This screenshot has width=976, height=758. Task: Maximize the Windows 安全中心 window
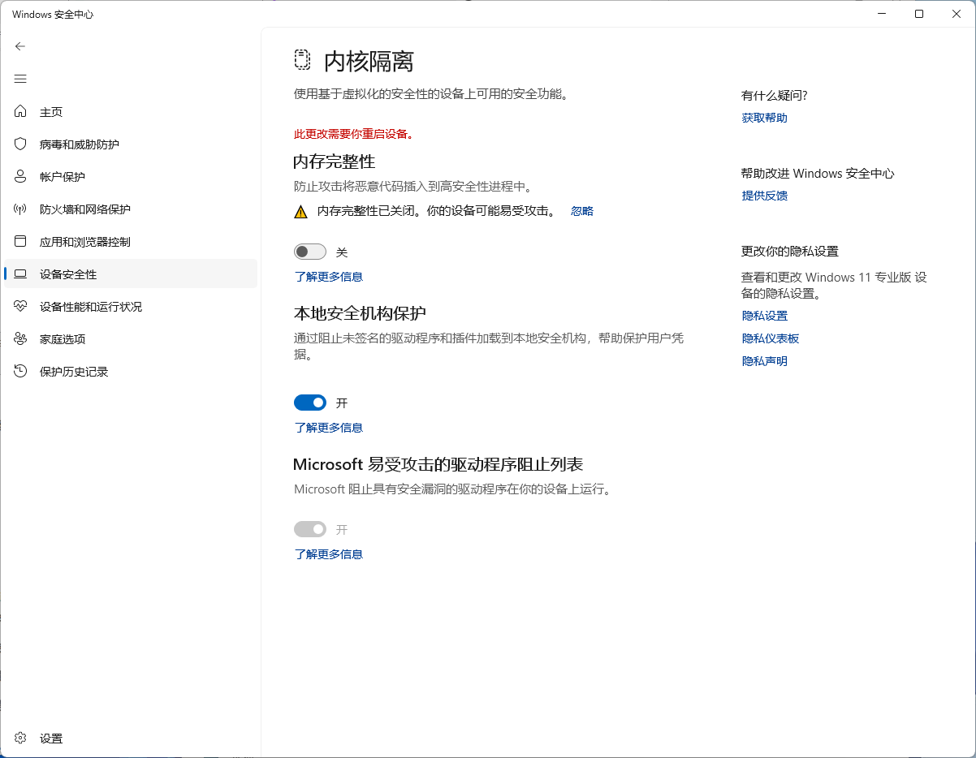918,14
